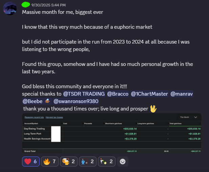Screen dimensions: 209x172
Task: Open the @Bracco mention
Action: 118,94
